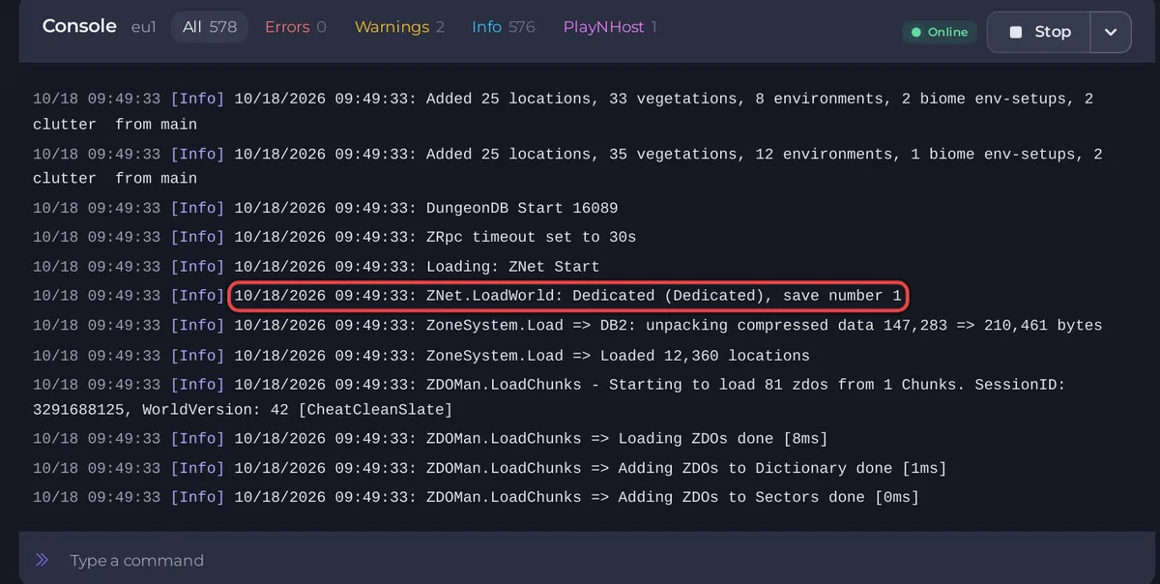This screenshot has width=1160, height=584.
Task: Select log line DungeonDB Start 16089
Action: click(325, 208)
